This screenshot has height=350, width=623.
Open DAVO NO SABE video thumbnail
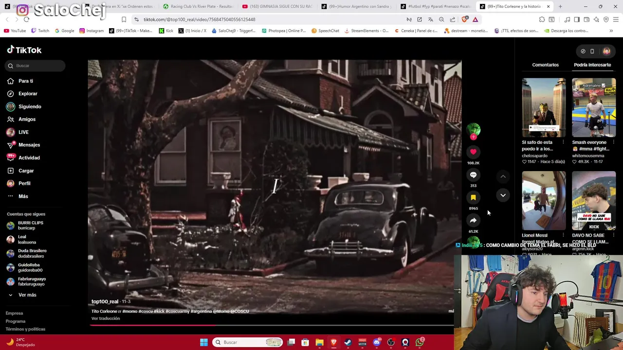(594, 200)
